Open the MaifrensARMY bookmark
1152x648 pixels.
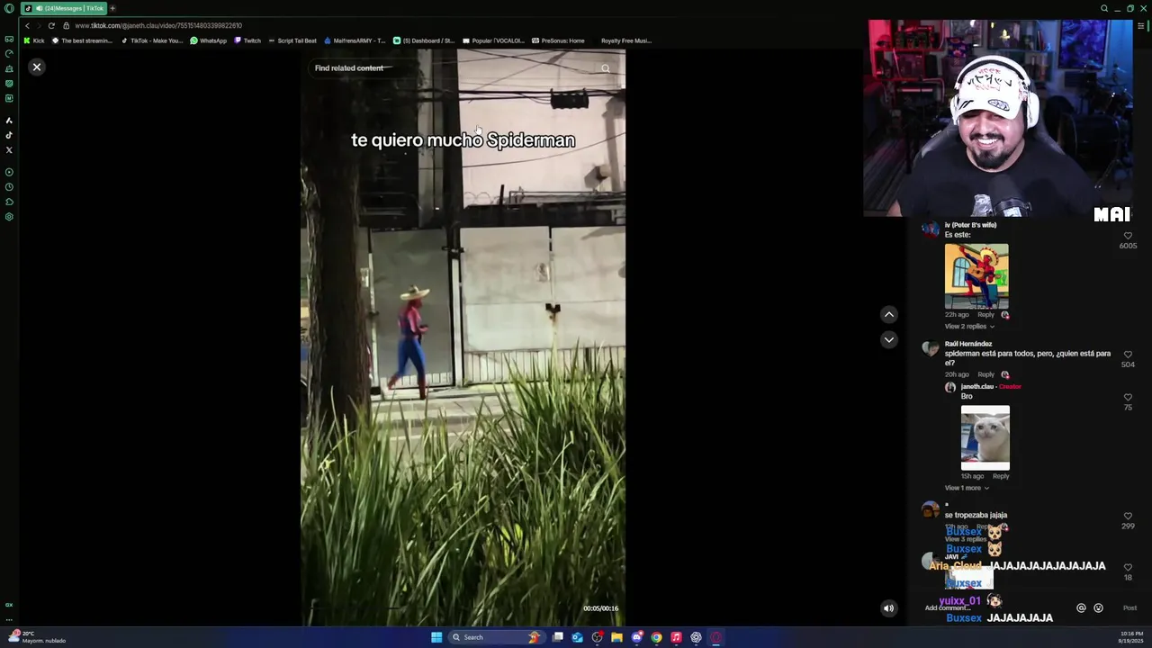click(355, 40)
